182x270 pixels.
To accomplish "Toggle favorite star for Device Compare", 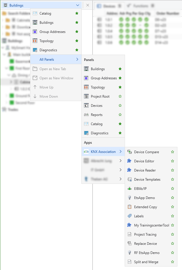I will point(173,152).
